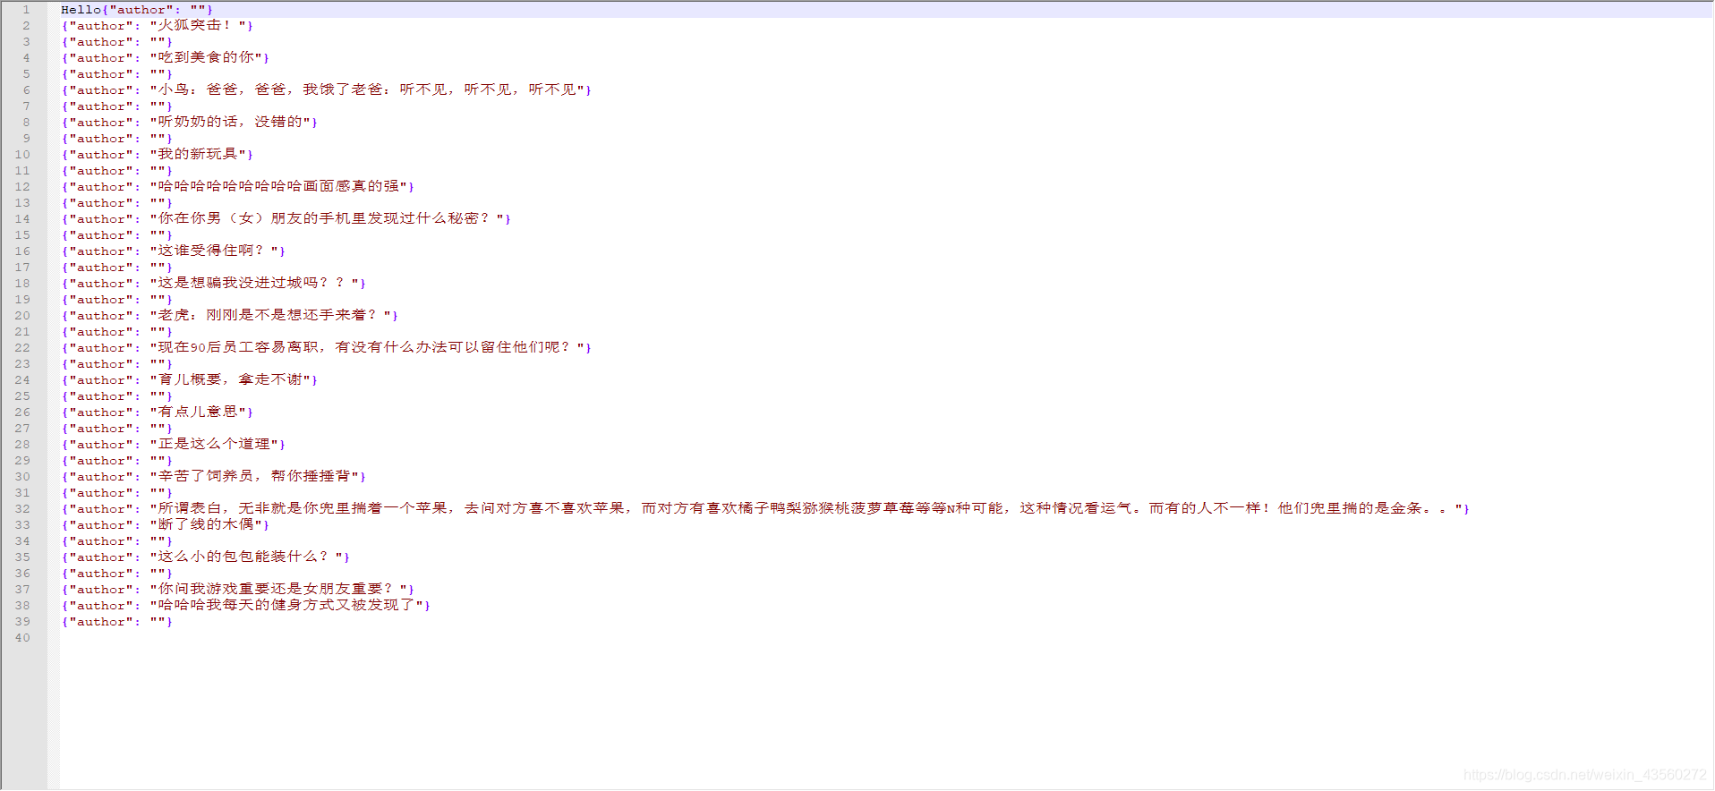This screenshot has width=1715, height=791.
Task: Click line number 1 in the gutter
Action: click(26, 10)
